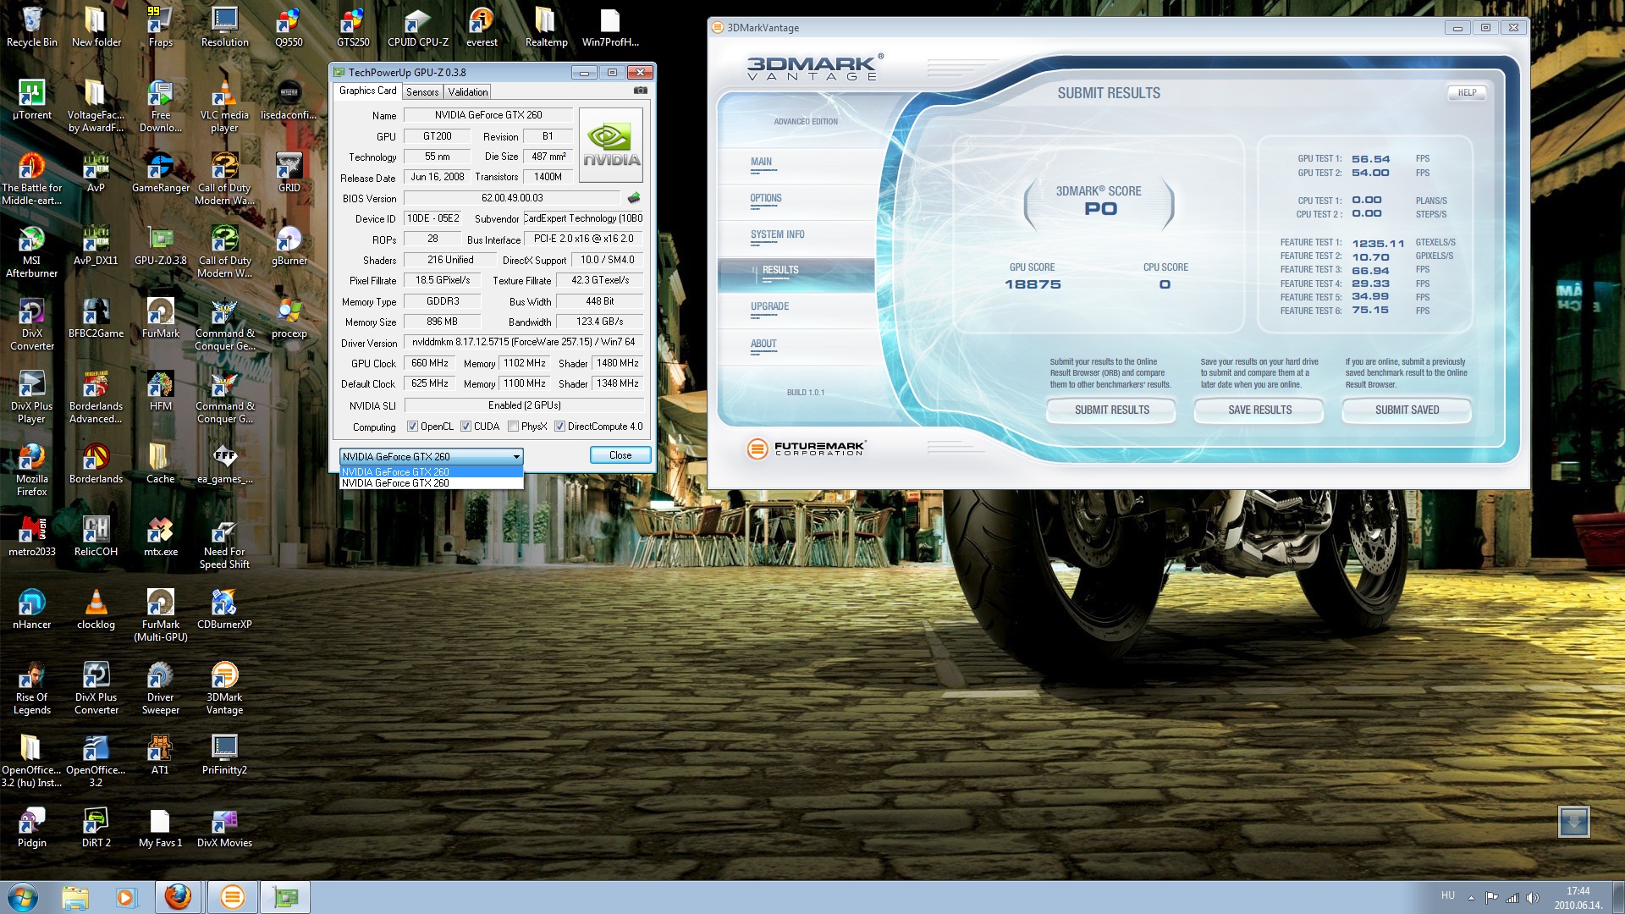The image size is (1625, 914).
Task: Toggle the PhysX checkbox in GPU-Z
Action: click(x=513, y=427)
